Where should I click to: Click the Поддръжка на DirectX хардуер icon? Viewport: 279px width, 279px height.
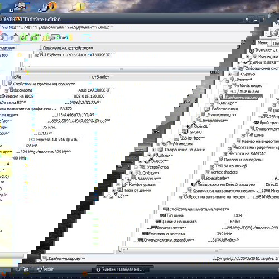click(x=194, y=184)
